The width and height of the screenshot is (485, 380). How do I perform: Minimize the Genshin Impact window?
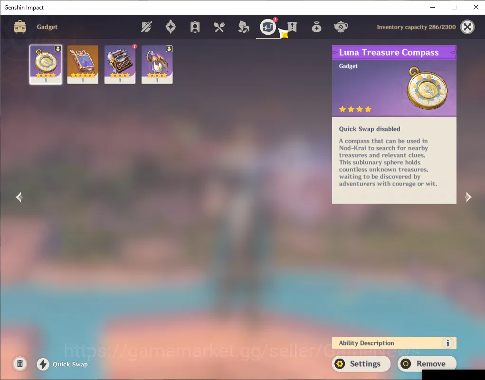pyautogui.click(x=433, y=7)
